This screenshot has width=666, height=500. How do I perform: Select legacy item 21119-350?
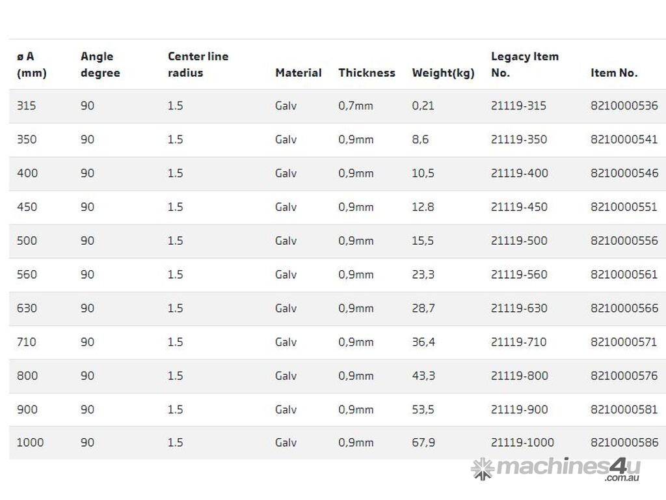(x=518, y=139)
